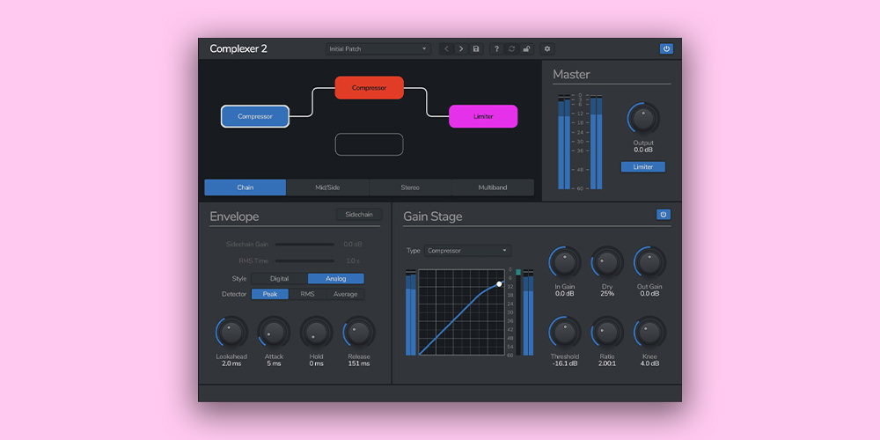Screen dimensions: 880x440
Task: Click the next patch arrow
Action: [460, 49]
